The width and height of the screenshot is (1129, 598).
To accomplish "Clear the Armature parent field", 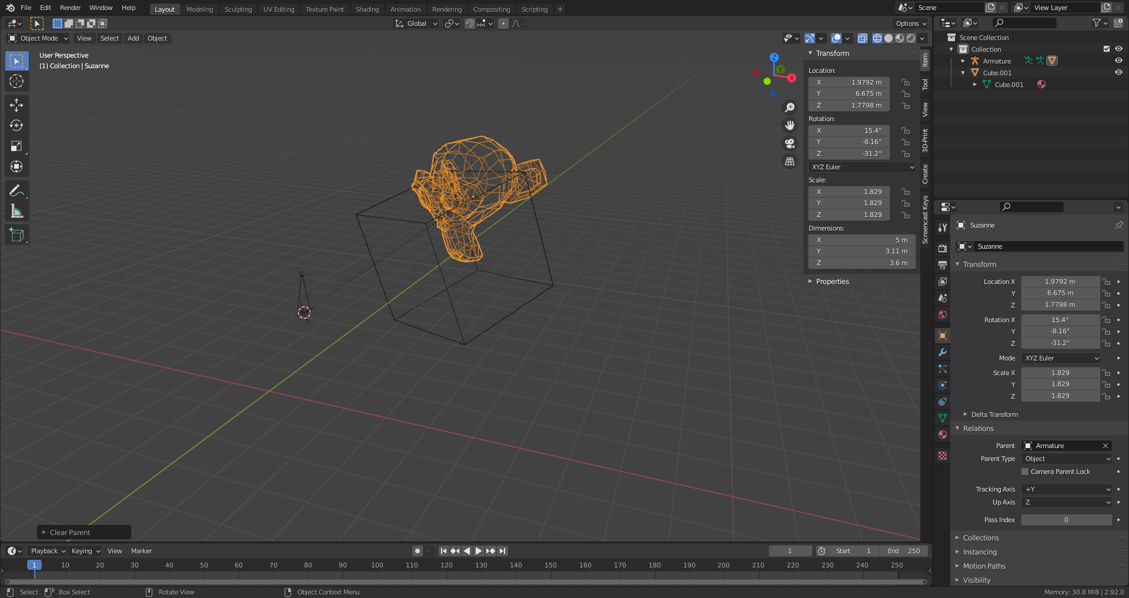I will tap(1105, 446).
